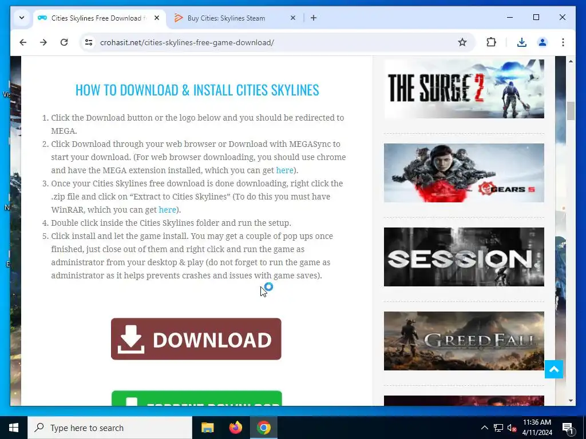The image size is (586, 439).
Task: Go forward to the next page
Action: [x=43, y=42]
